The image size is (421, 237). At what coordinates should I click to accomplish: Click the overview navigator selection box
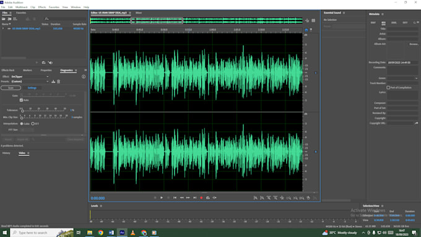[157, 20]
